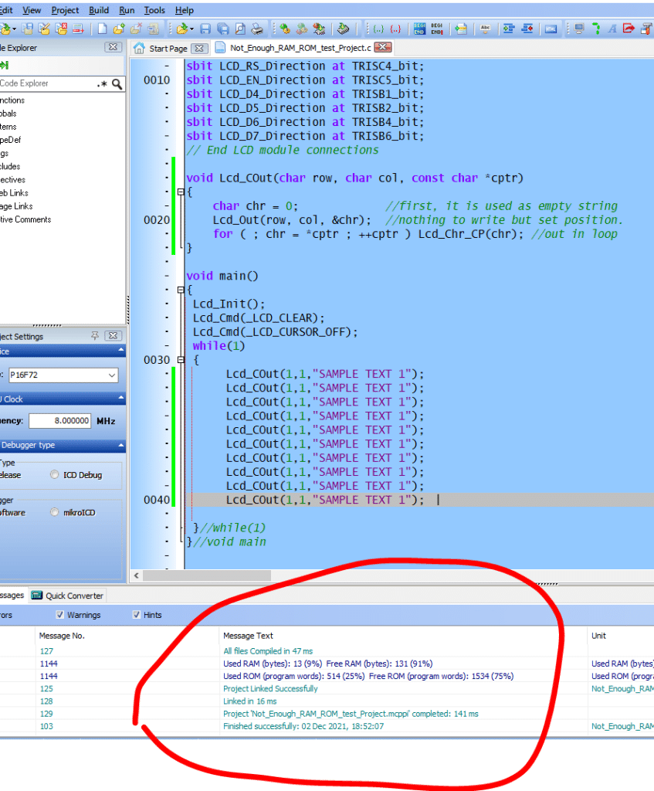Image resolution: width=654 pixels, height=791 pixels.
Task: Click the editor horizontal scrollbar thumb
Action: point(207,575)
